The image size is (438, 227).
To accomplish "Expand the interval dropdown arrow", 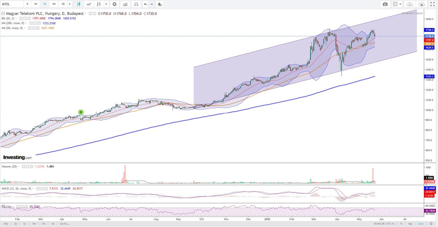I will click(x=69, y=4).
